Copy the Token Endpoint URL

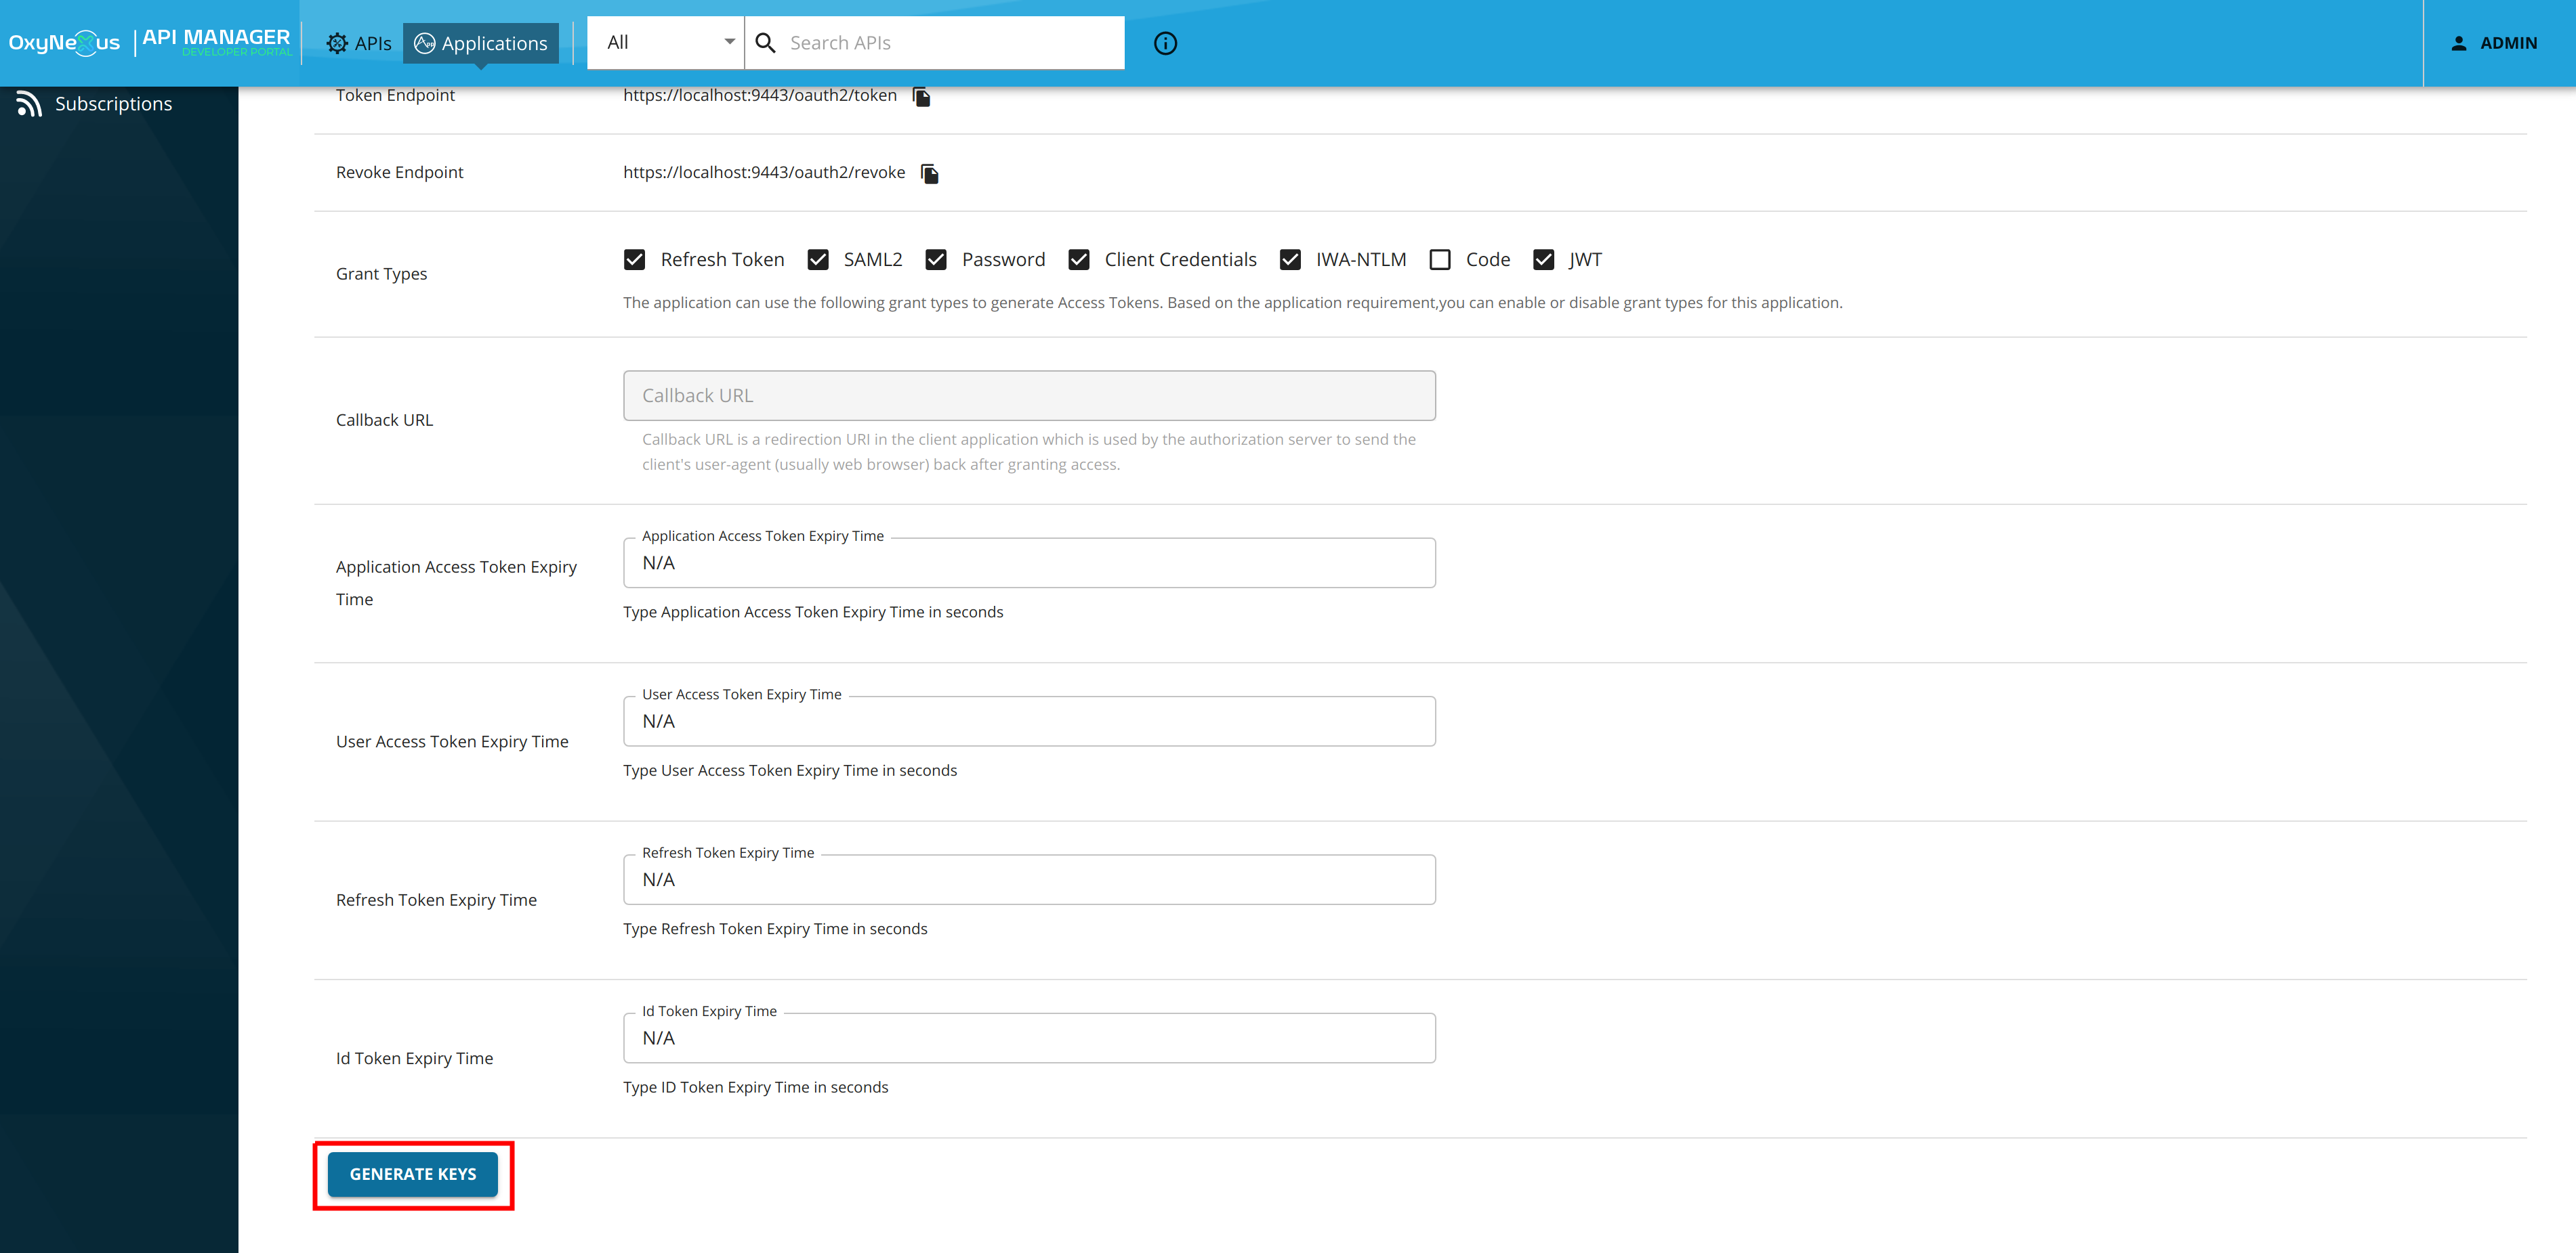point(921,96)
